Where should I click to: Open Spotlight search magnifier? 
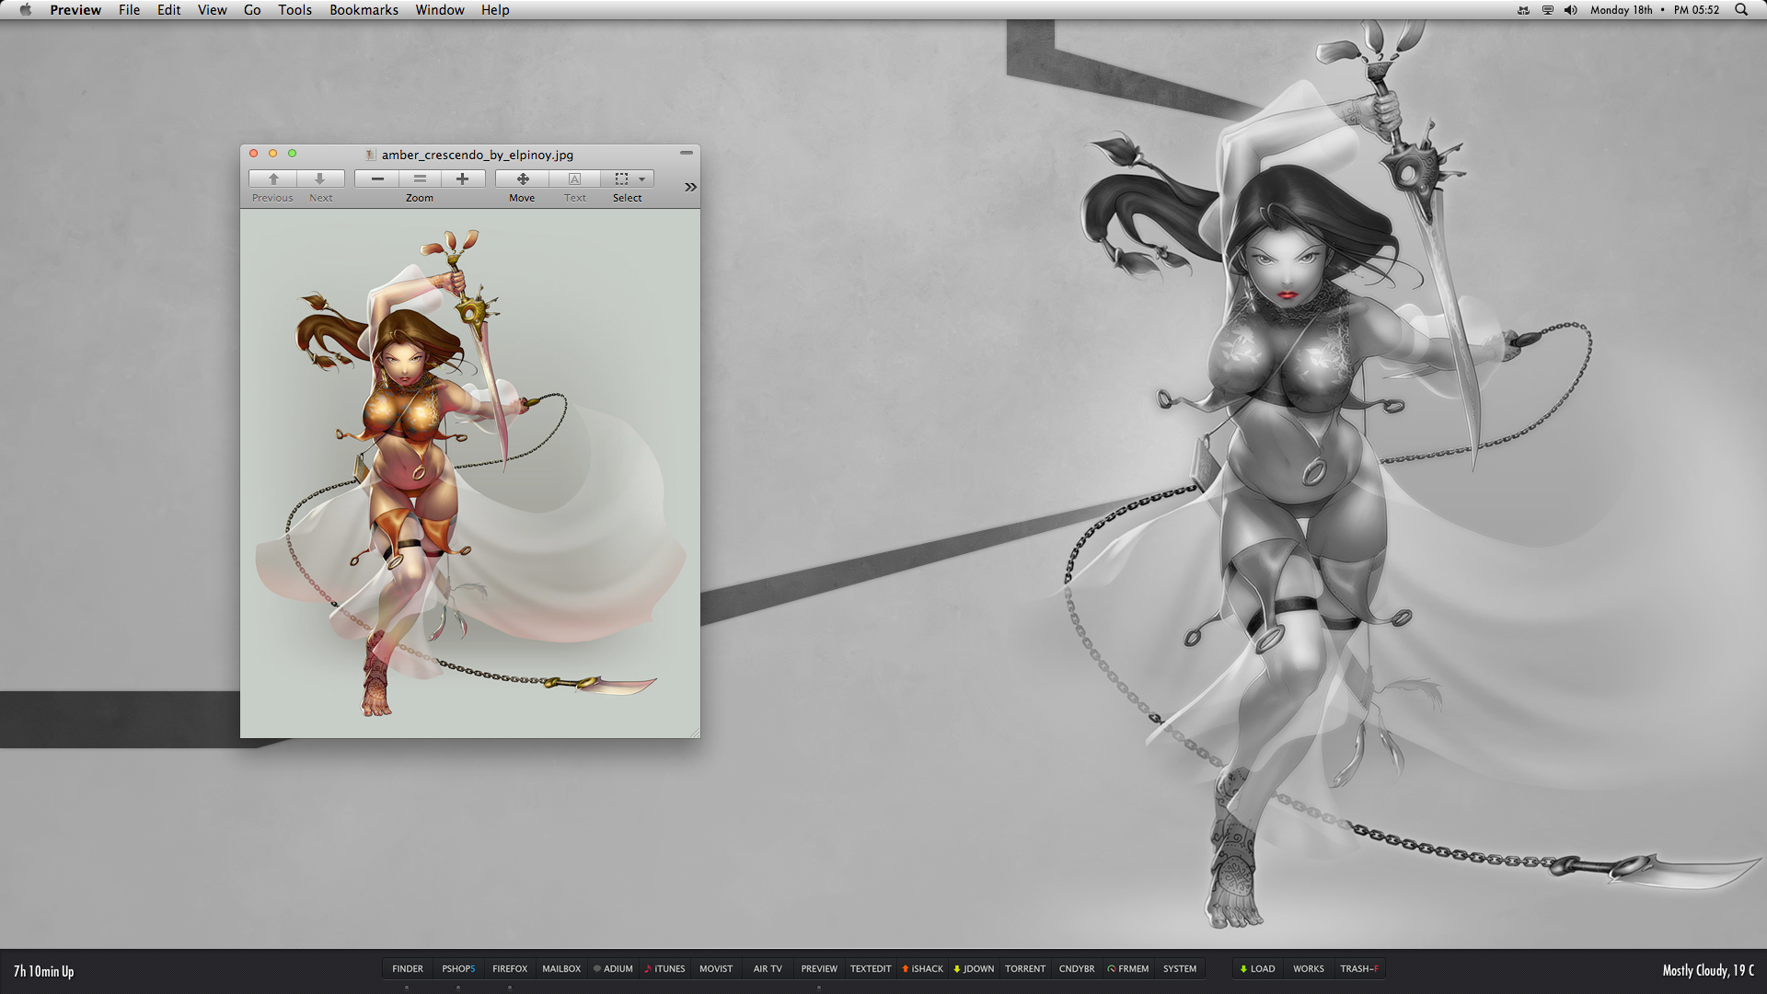coord(1741,9)
